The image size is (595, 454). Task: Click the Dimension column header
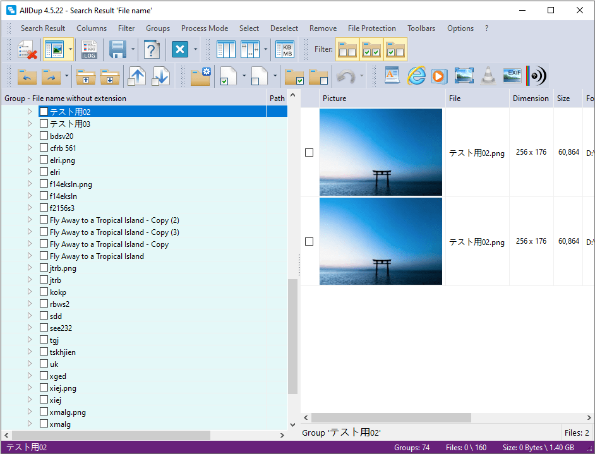coord(531,99)
